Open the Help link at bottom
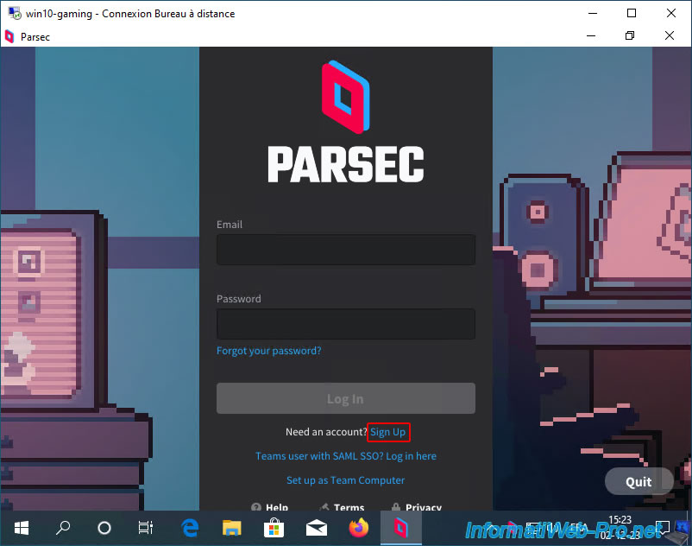692x546 pixels. tap(270, 507)
